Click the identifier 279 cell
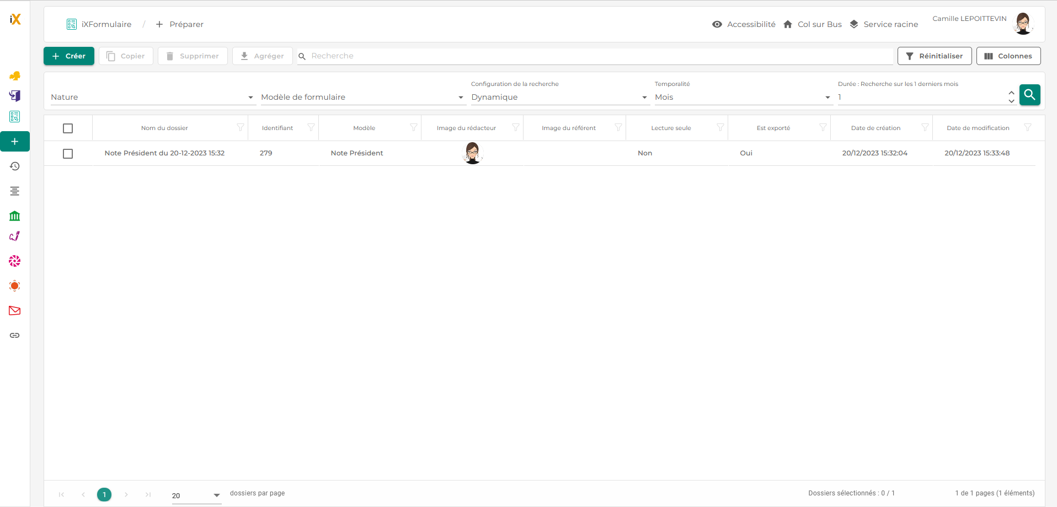 pos(266,153)
